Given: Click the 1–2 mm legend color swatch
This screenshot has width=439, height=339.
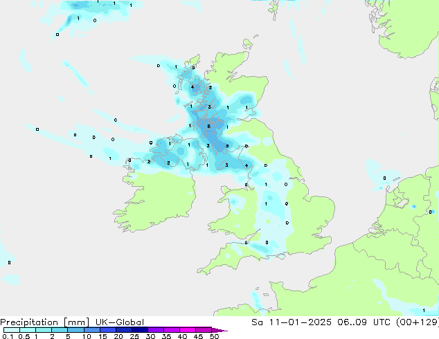Looking at the screenshot, I should [x=44, y=330].
